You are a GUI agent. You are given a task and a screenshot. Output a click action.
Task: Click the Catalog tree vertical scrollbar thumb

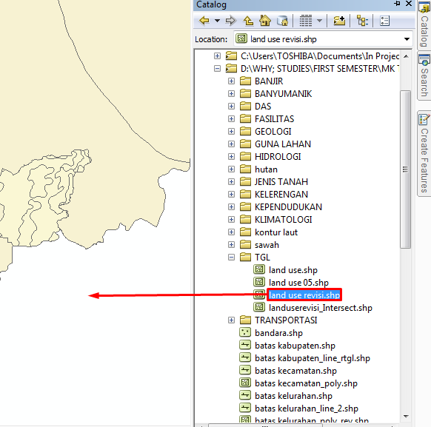click(x=405, y=169)
